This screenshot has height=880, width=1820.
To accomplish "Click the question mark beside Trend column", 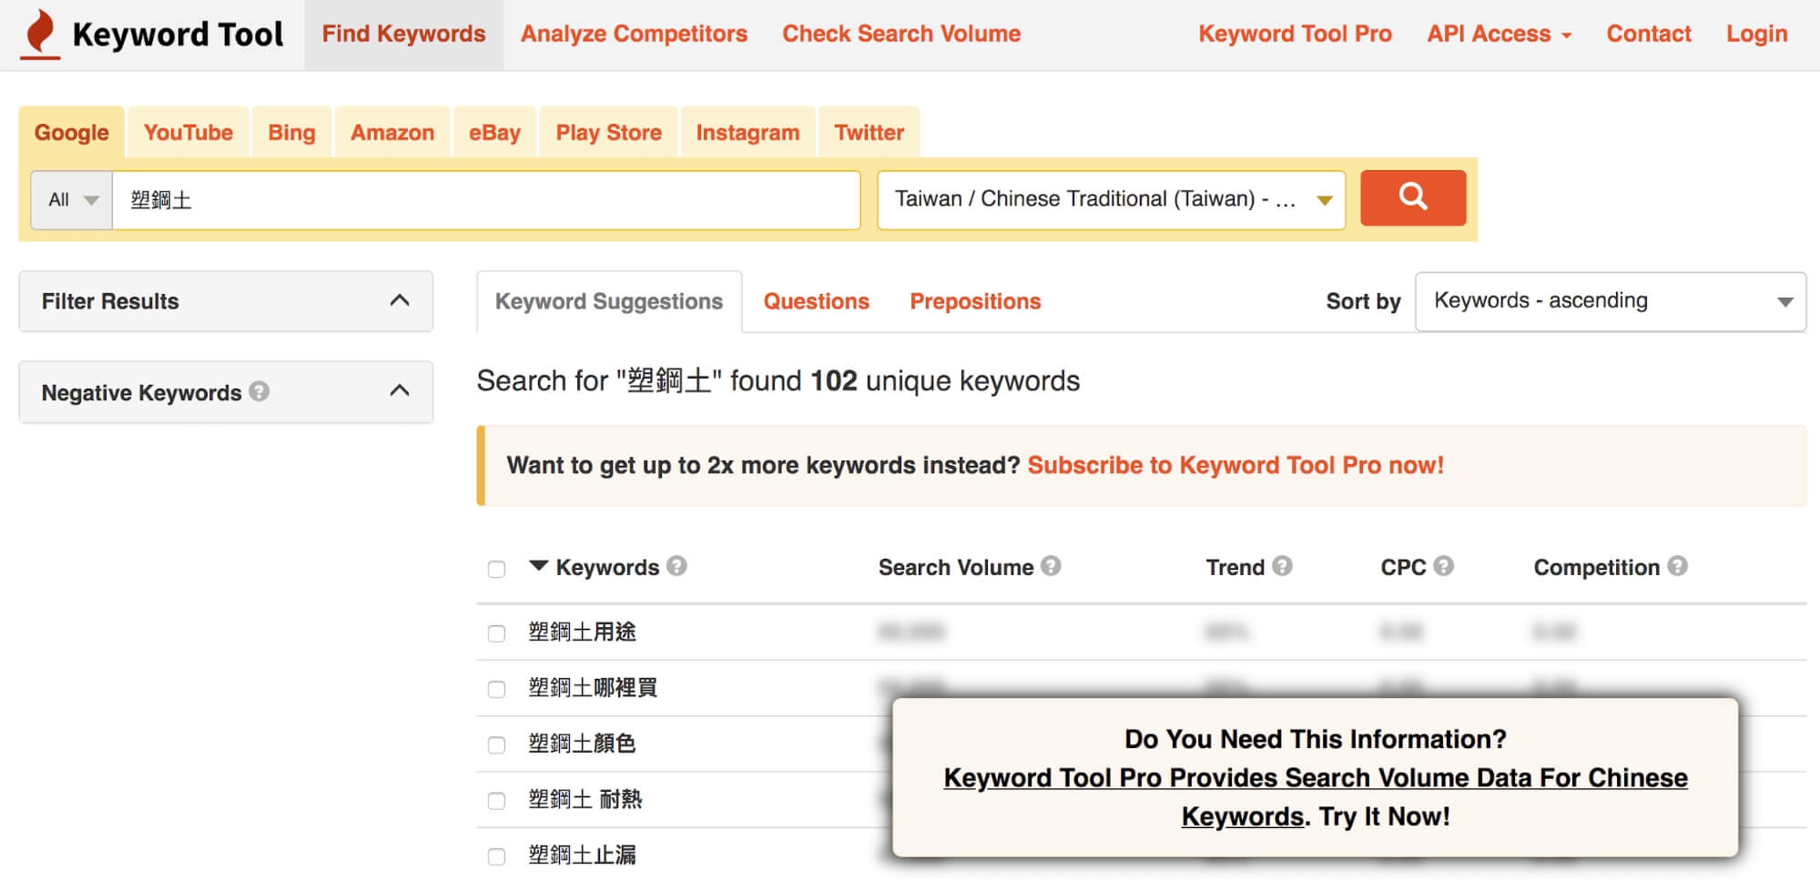I will (x=1283, y=566).
